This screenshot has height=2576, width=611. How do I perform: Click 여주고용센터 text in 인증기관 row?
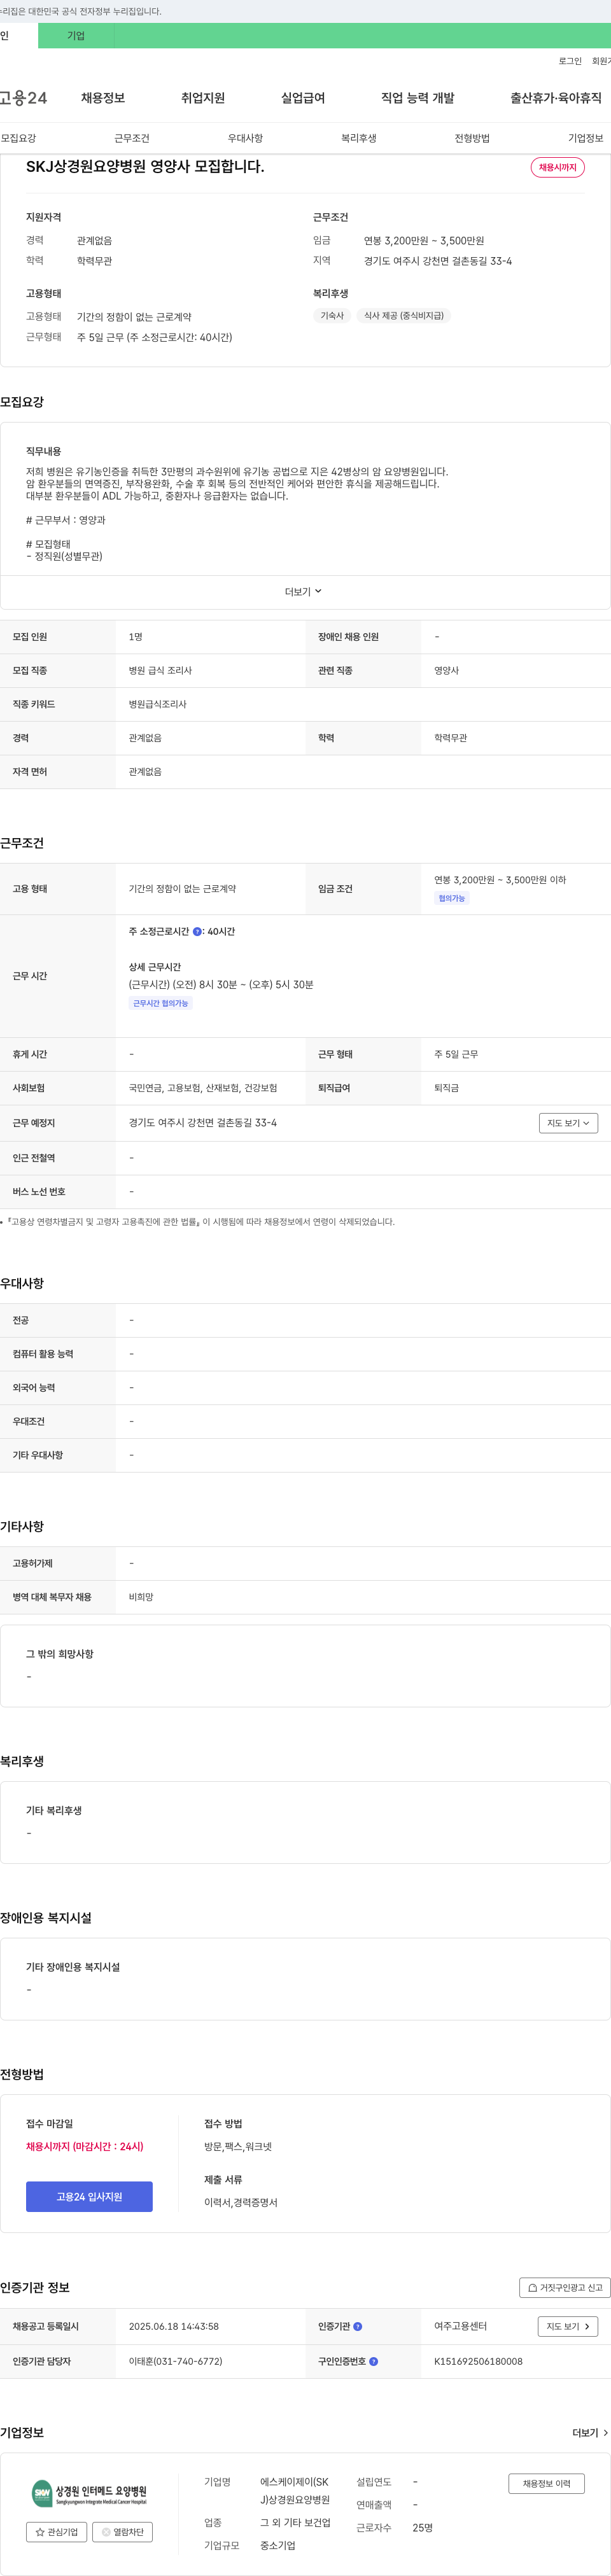point(461,2326)
